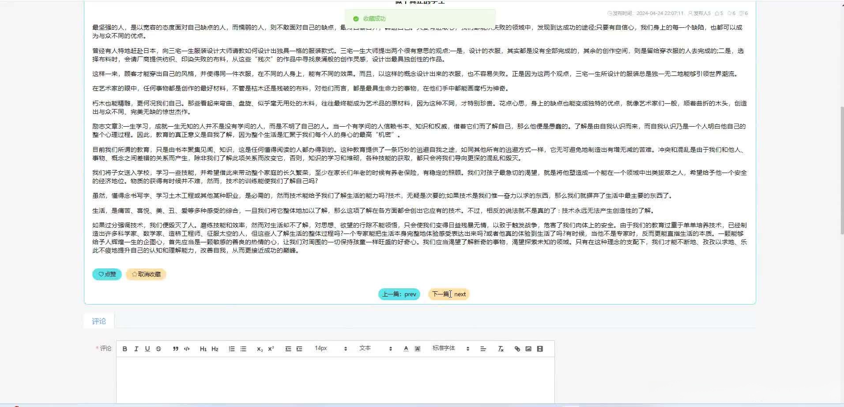Expand the 文本 paragraph style dropdown
Viewport: 844px width, 407px height.
[365, 348]
